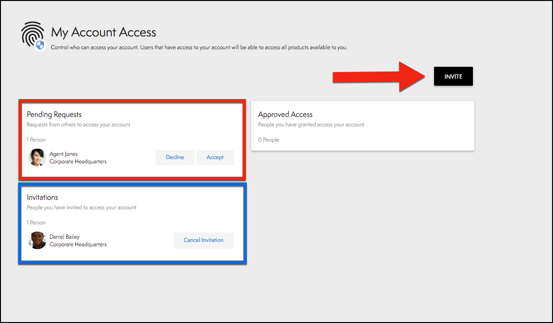Click the blue shield badge icon

(40, 45)
